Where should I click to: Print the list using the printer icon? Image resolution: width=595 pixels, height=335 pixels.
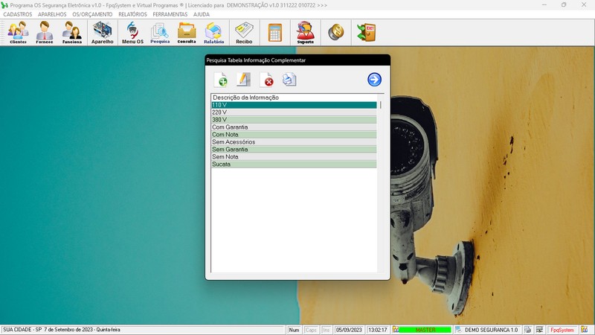(289, 80)
